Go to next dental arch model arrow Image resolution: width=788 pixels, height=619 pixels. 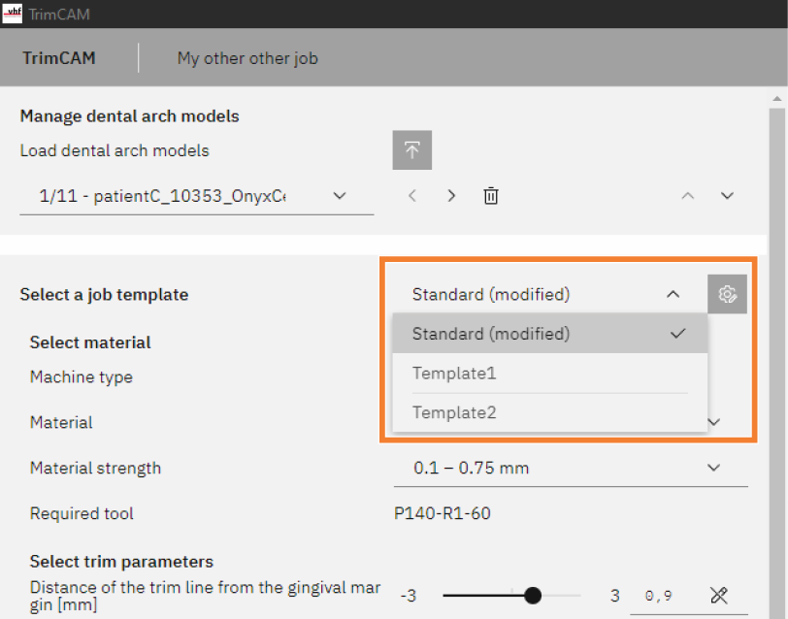[x=451, y=196]
